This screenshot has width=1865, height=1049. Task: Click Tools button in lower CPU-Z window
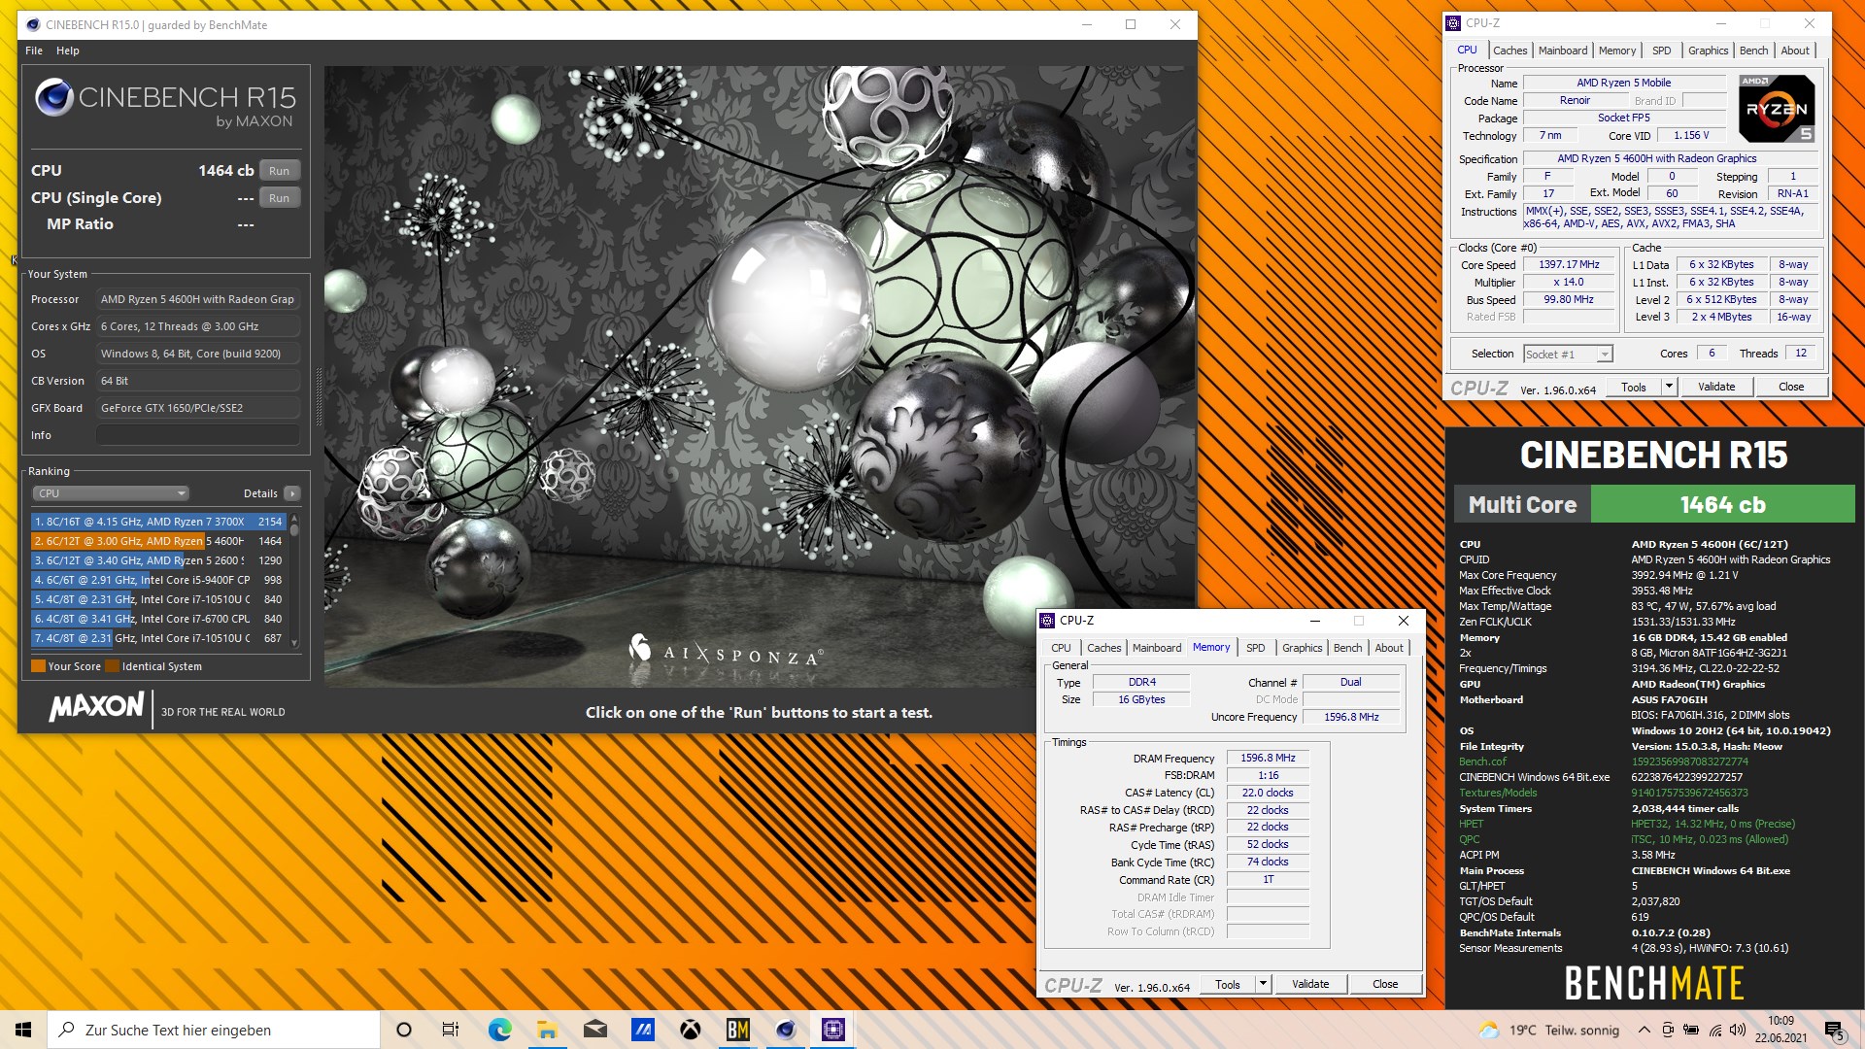click(x=1228, y=984)
